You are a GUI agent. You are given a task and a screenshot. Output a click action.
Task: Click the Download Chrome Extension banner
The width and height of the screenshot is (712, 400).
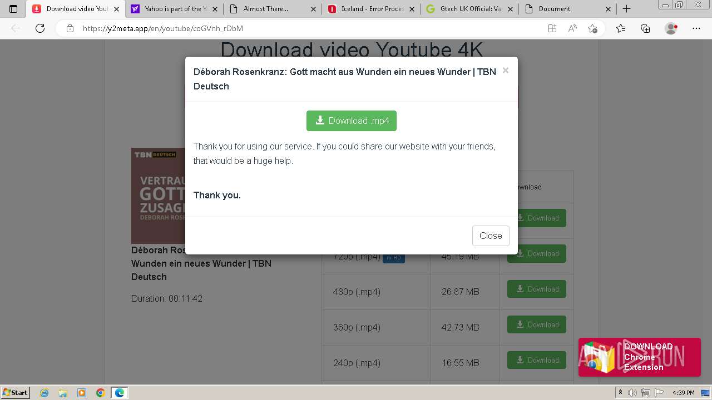[x=640, y=357]
